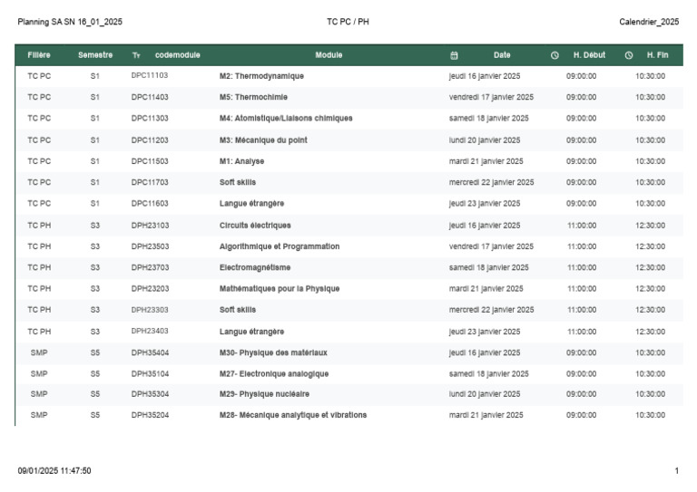
Task: Select the M5: Thermochimie module cell
Action: (x=253, y=97)
